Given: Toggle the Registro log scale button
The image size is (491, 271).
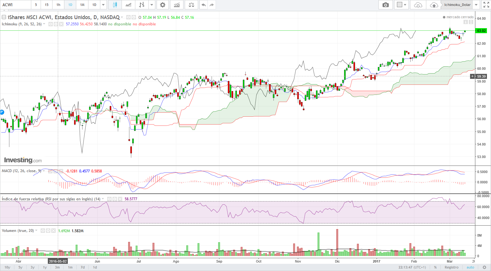Looking at the screenshot, I should 452,267.
